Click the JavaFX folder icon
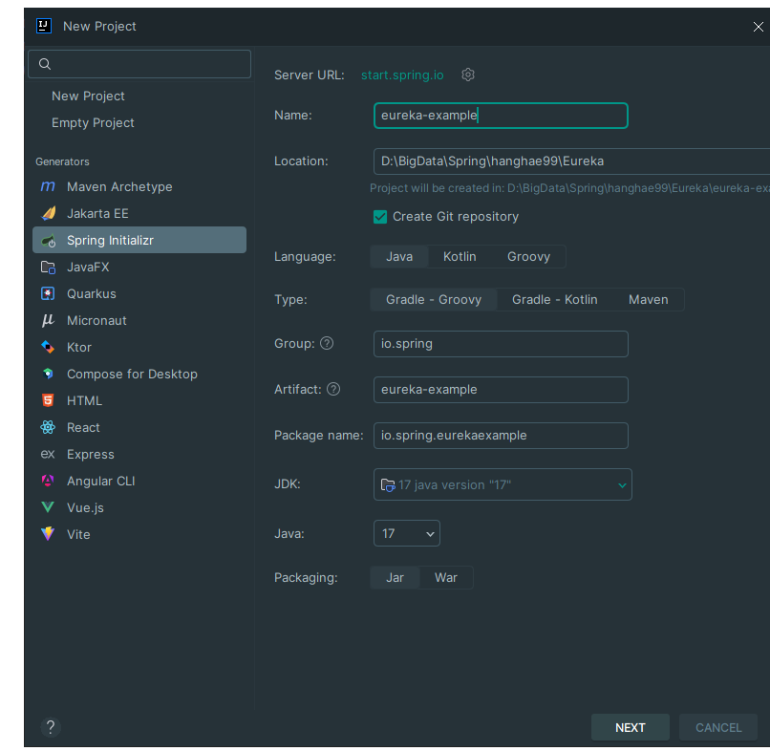This screenshot has height=751, width=770. pyautogui.click(x=48, y=268)
